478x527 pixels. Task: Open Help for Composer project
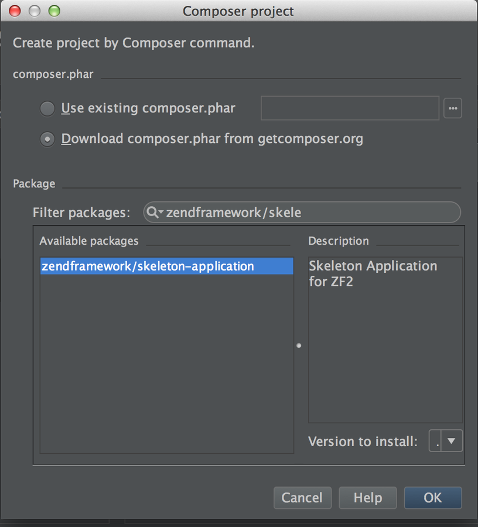tap(368, 498)
